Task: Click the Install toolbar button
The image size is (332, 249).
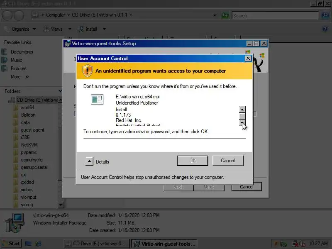Action: click(88, 29)
